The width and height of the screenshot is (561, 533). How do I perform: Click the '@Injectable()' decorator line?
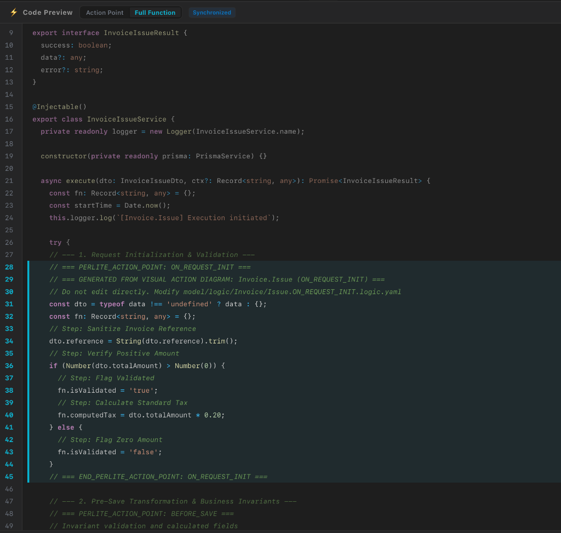click(59, 107)
